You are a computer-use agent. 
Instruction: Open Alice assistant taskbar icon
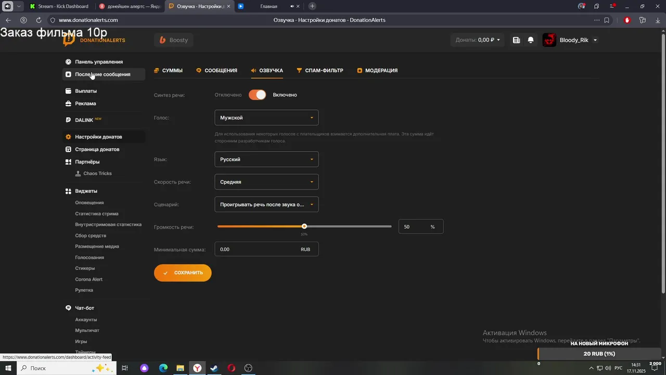(145, 368)
